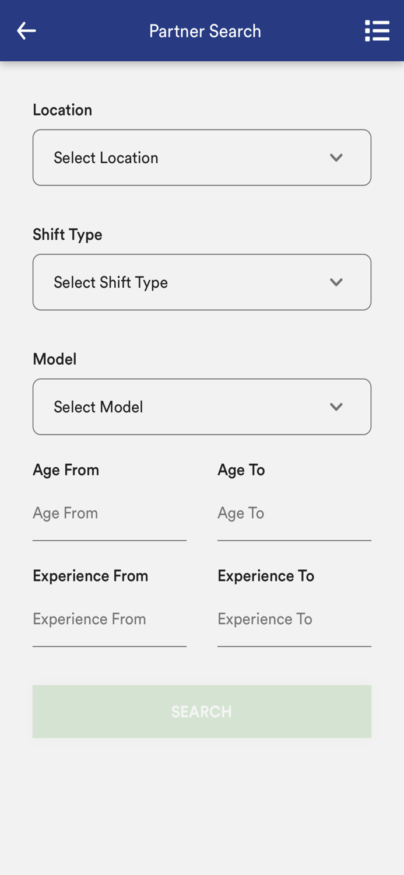Open the list menu icon in header

point(377,31)
